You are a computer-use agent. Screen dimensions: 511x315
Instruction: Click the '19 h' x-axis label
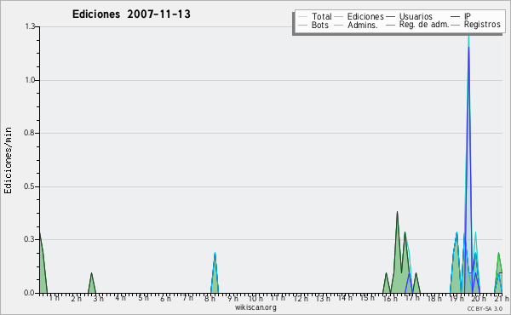456,298
